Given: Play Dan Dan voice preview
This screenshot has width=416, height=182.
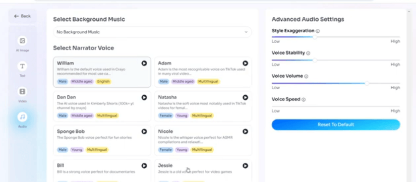Looking at the screenshot, I should [x=144, y=97].
